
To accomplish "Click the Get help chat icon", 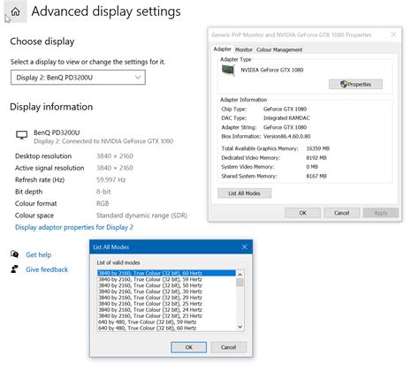I will tap(14, 254).
